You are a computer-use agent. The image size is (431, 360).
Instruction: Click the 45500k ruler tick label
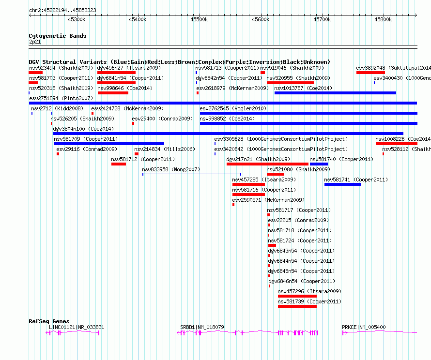point(199,19)
